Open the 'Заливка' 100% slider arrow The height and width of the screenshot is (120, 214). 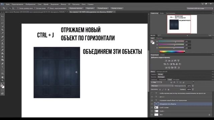click(x=193, y=90)
